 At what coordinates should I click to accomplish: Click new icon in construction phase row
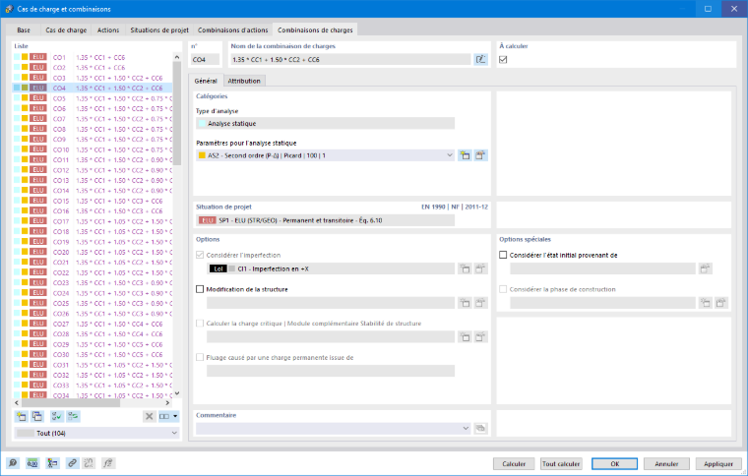click(x=705, y=303)
